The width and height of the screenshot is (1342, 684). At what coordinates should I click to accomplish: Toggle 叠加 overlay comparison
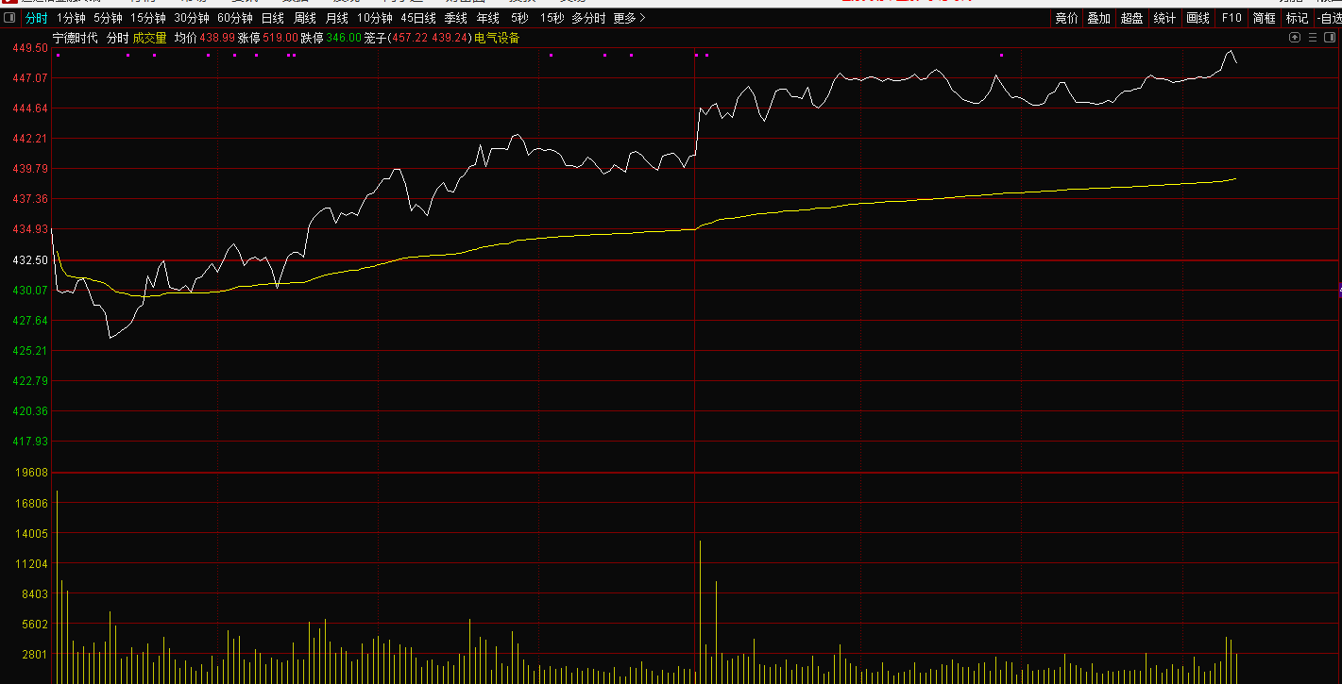coord(1098,18)
